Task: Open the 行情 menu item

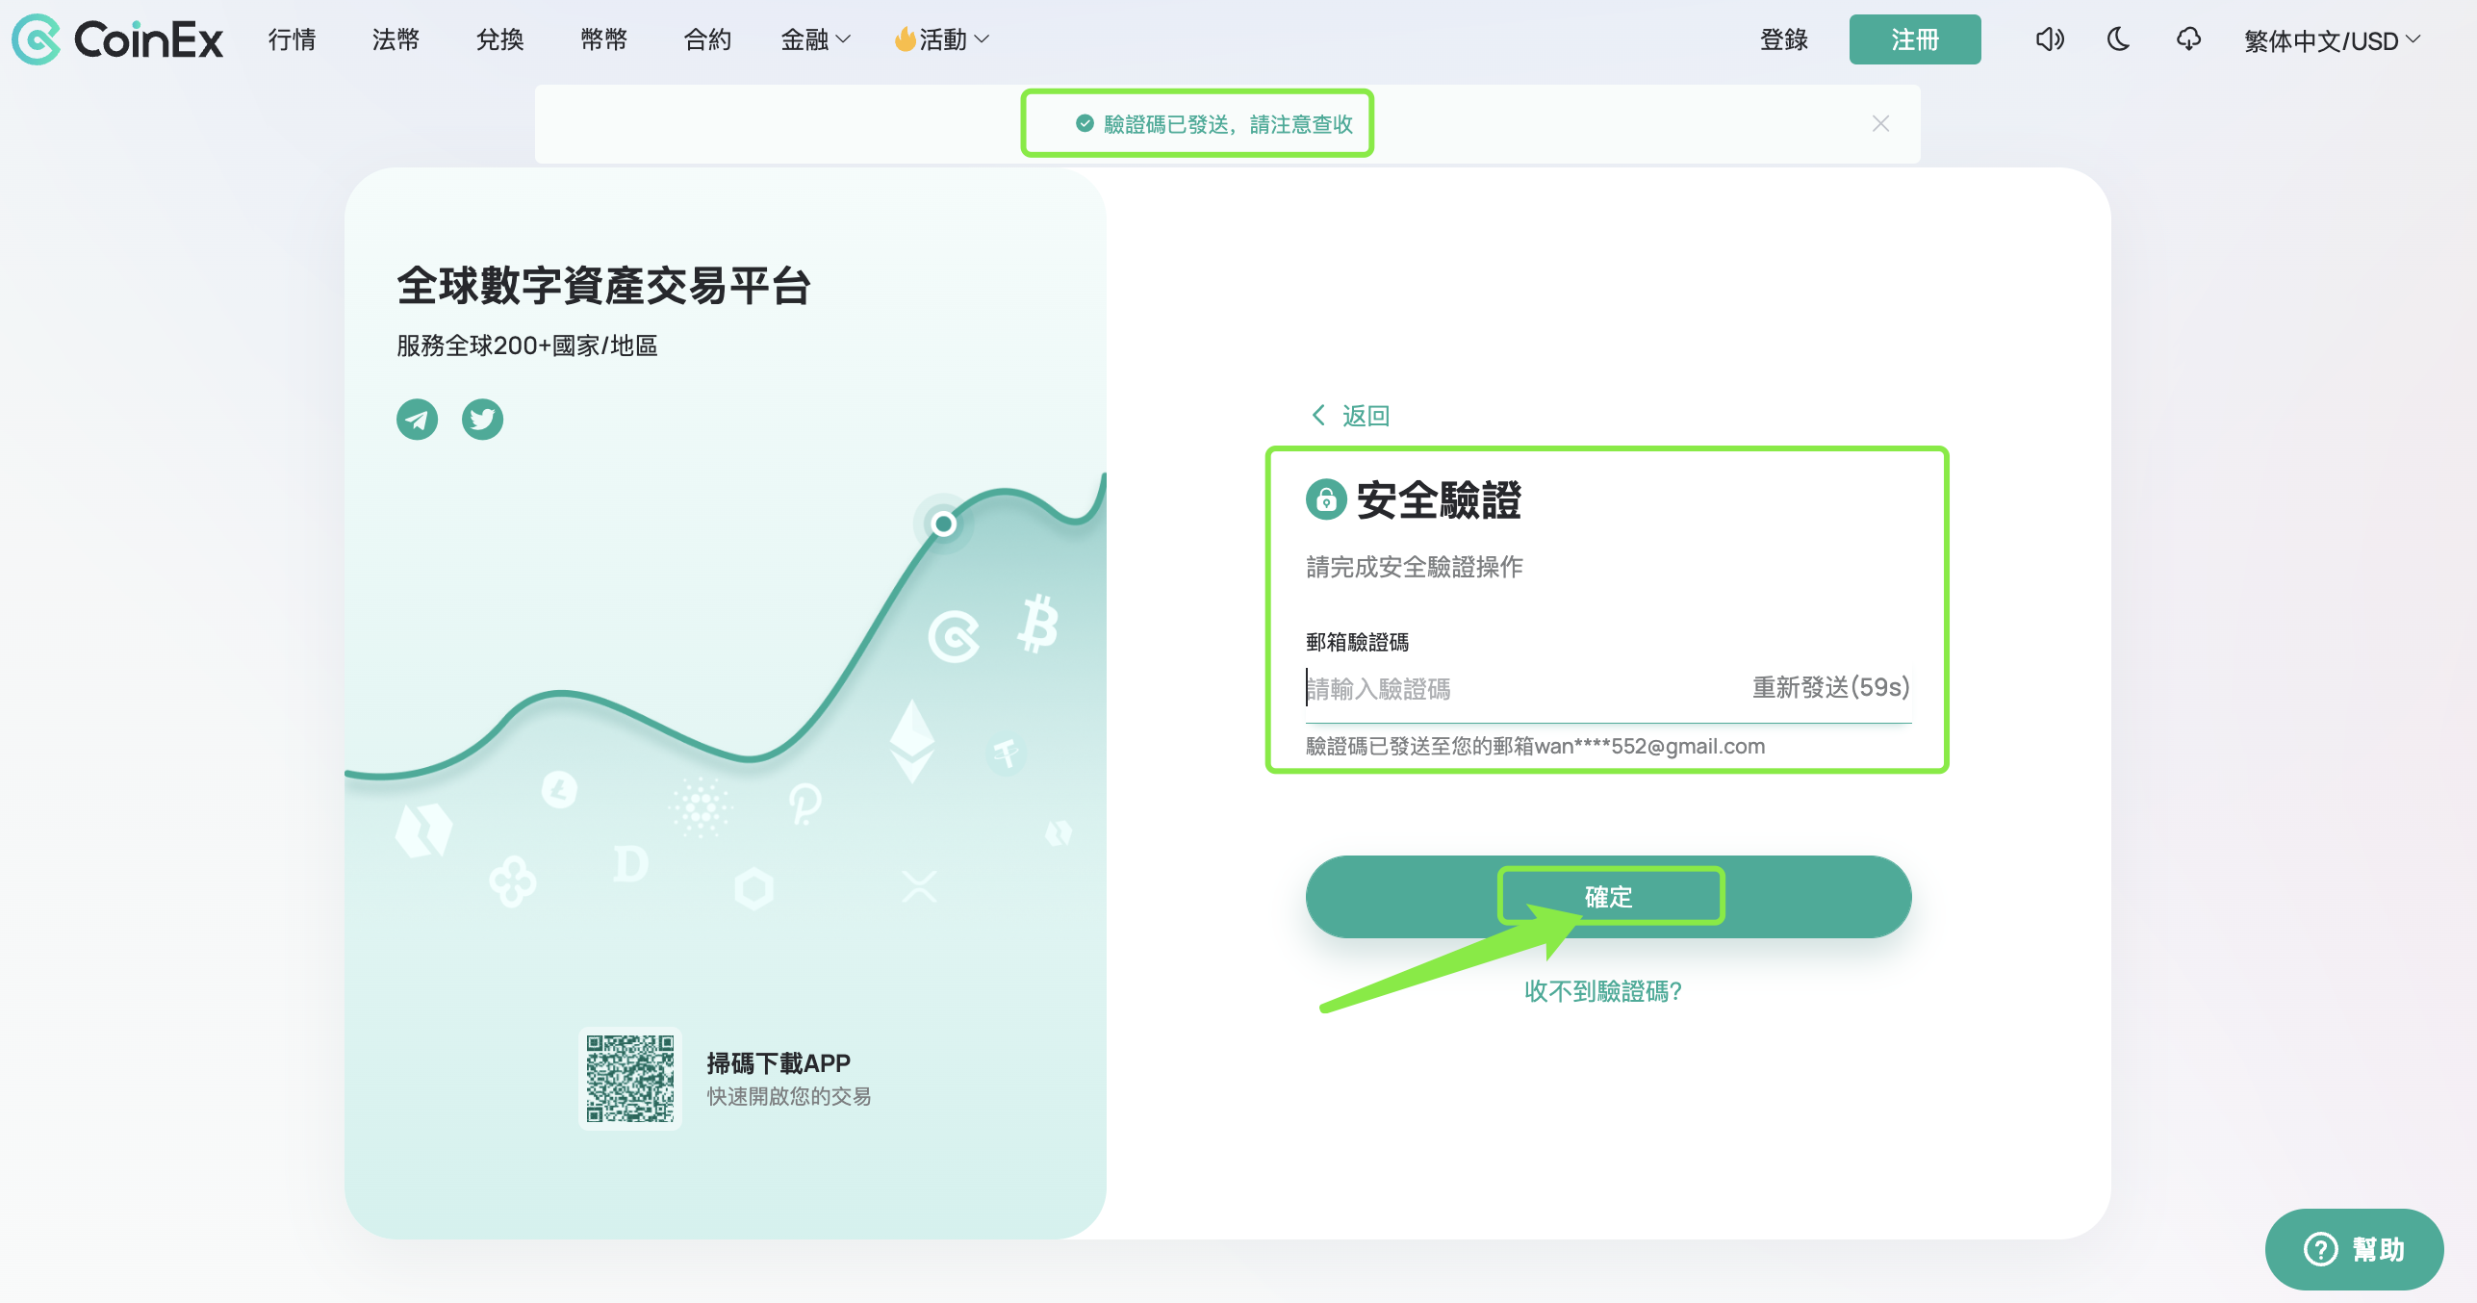Action: [x=292, y=39]
